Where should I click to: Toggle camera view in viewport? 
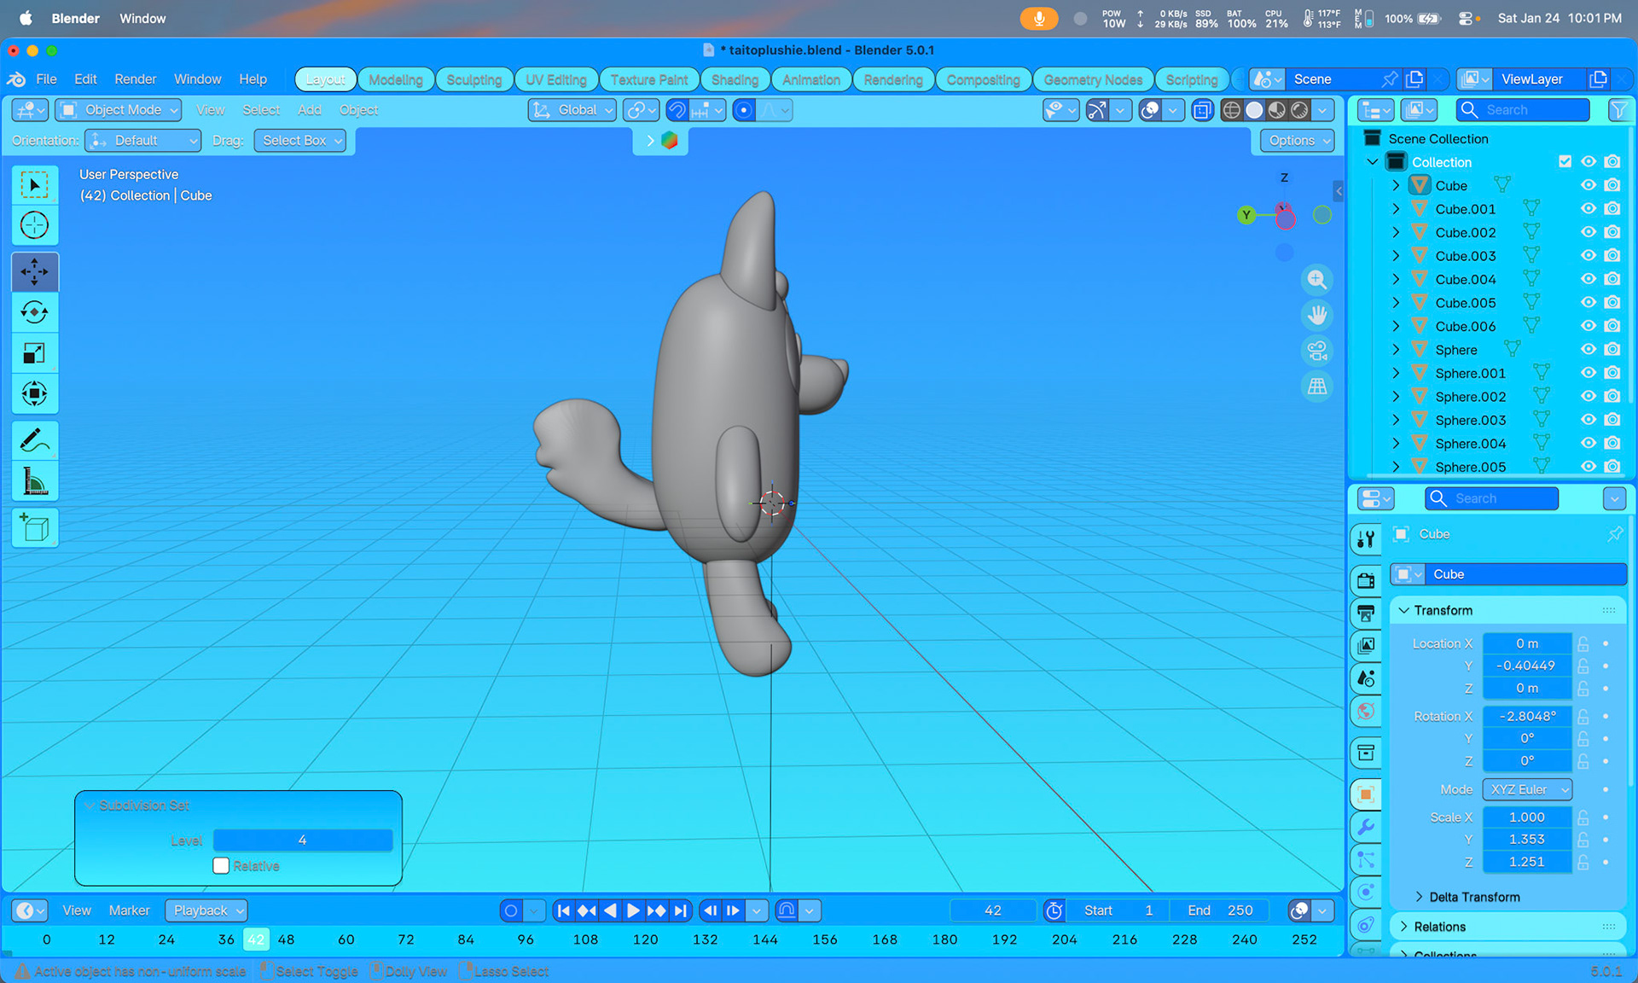pyautogui.click(x=1317, y=351)
